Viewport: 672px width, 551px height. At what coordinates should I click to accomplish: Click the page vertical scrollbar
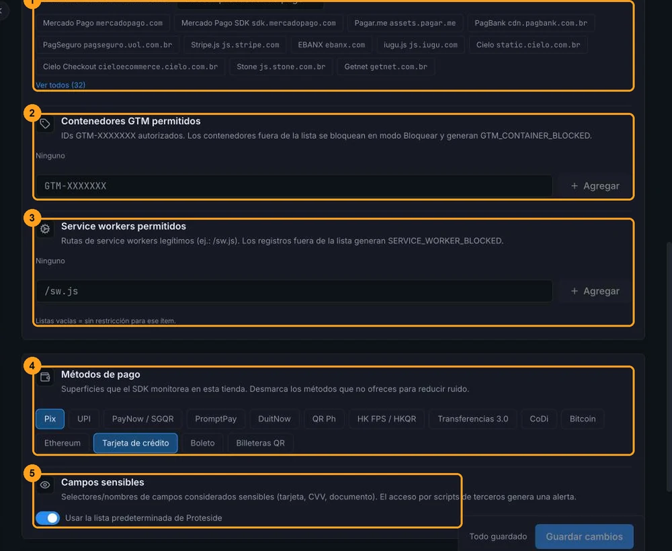669,367
